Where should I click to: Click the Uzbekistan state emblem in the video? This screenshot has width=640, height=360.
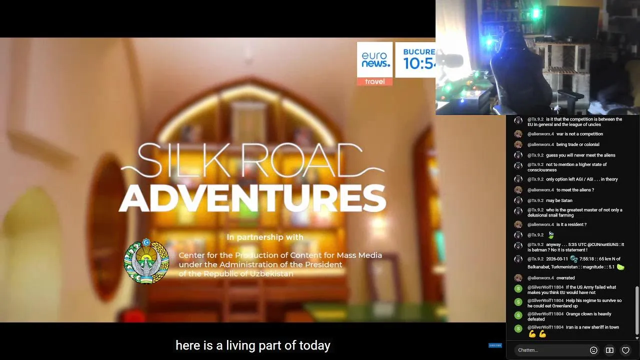[x=146, y=261]
